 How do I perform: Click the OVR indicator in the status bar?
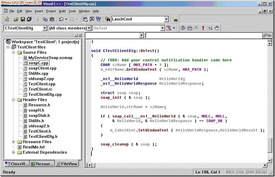[x=250, y=172]
